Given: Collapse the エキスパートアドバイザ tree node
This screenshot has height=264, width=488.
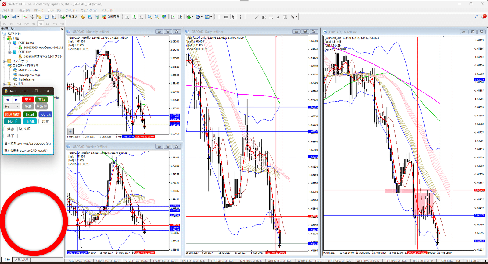Looking at the screenshot, I should point(4,66).
